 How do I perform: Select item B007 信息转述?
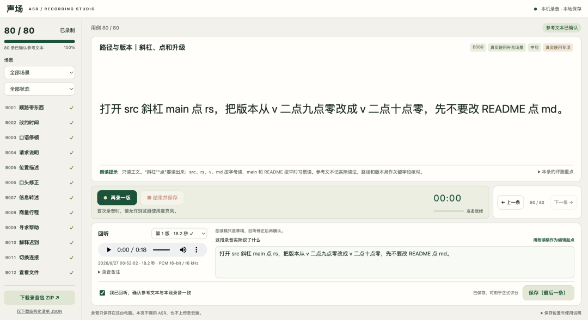39,197
